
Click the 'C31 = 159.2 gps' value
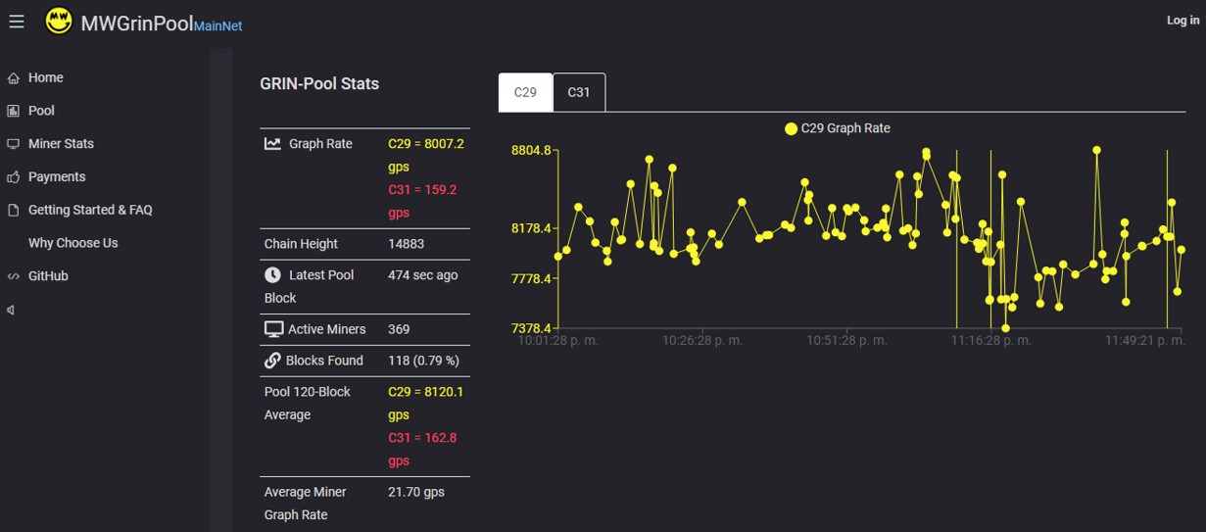coord(422,201)
